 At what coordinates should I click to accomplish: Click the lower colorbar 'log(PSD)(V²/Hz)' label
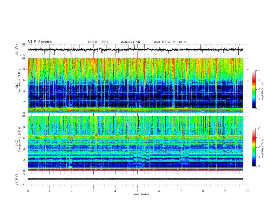(263, 149)
